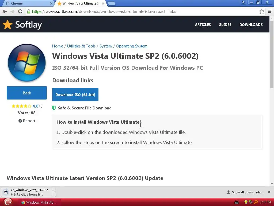
Task: Reload the Softlay page
Action: coord(20,11)
